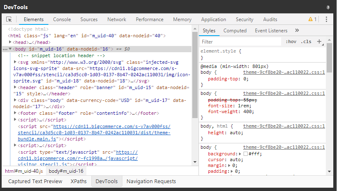Screen dimensions: 337x191
Task: Show more Styles sidebar tabs via double chevron
Action: 297,31
